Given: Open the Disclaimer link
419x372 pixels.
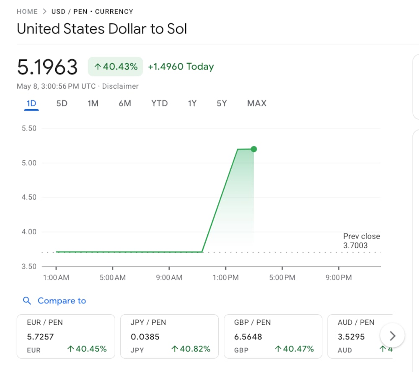Looking at the screenshot, I should pyautogui.click(x=120, y=86).
